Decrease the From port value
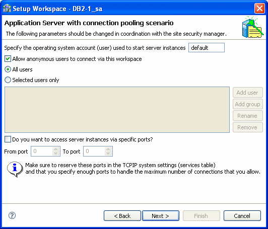Image resolution: width=268 pixels, height=229 pixels. coord(55,154)
